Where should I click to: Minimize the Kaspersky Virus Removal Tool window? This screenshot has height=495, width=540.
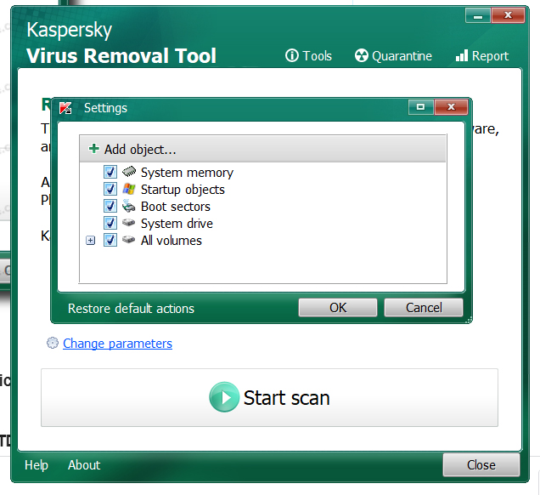click(x=478, y=15)
